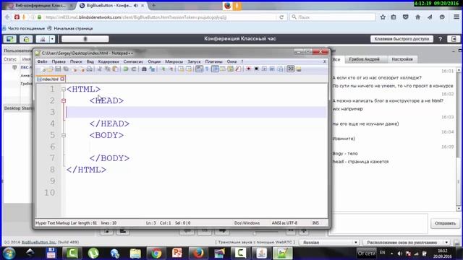Click the Firefox reload page icon

pos(281,17)
